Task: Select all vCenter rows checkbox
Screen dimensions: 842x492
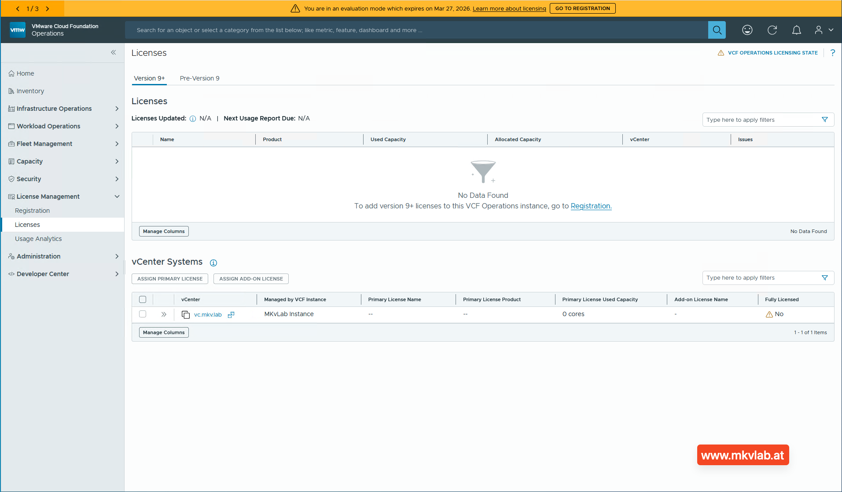Action: 143,299
